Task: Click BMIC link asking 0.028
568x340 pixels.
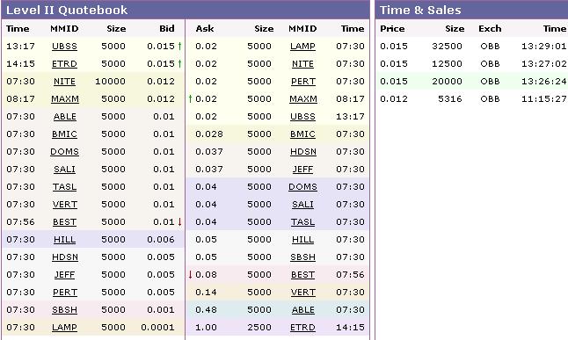Action: 302,134
